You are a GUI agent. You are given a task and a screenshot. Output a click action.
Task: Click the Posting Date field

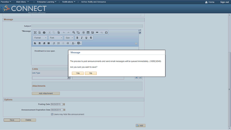(x=57, y=104)
